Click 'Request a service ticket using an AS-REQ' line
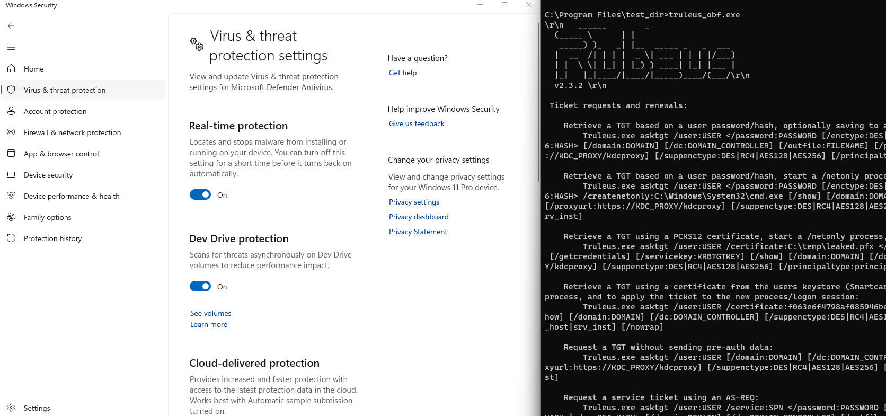 pyautogui.click(x=661, y=397)
